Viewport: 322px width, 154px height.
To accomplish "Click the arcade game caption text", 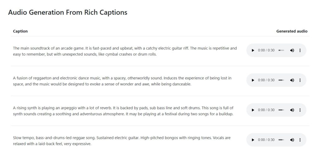I will 125,51.
